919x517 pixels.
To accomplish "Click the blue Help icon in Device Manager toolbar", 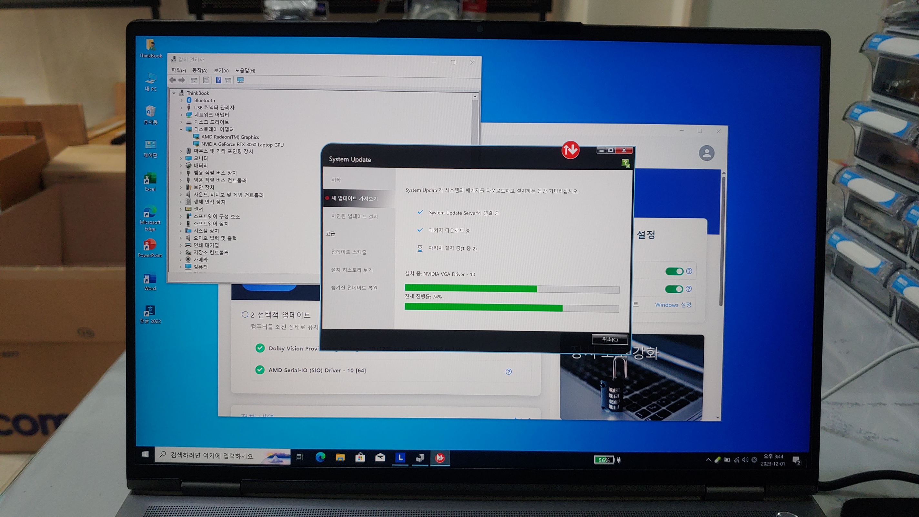I will pyautogui.click(x=218, y=80).
